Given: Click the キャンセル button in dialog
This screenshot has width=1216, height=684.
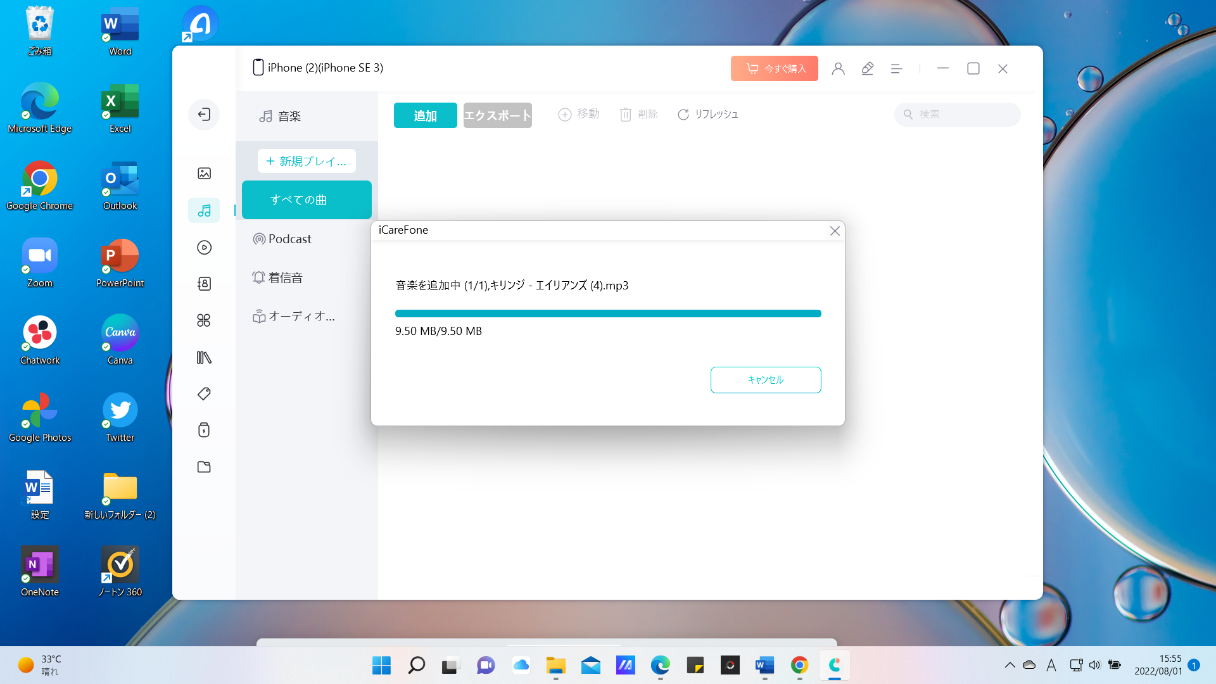Looking at the screenshot, I should pos(766,380).
